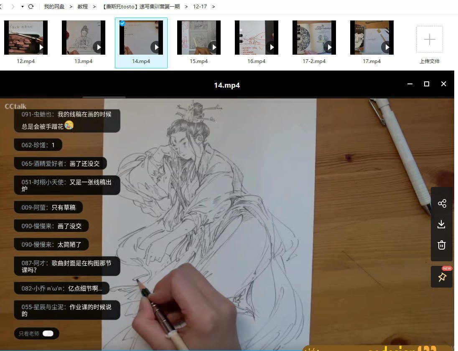Toggle the 只看老师 switch in the chat panel
Image resolution: width=458 pixels, height=351 pixels.
pos(48,333)
